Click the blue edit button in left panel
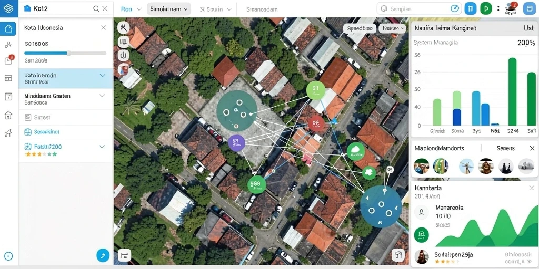539x269 pixels. 103,255
